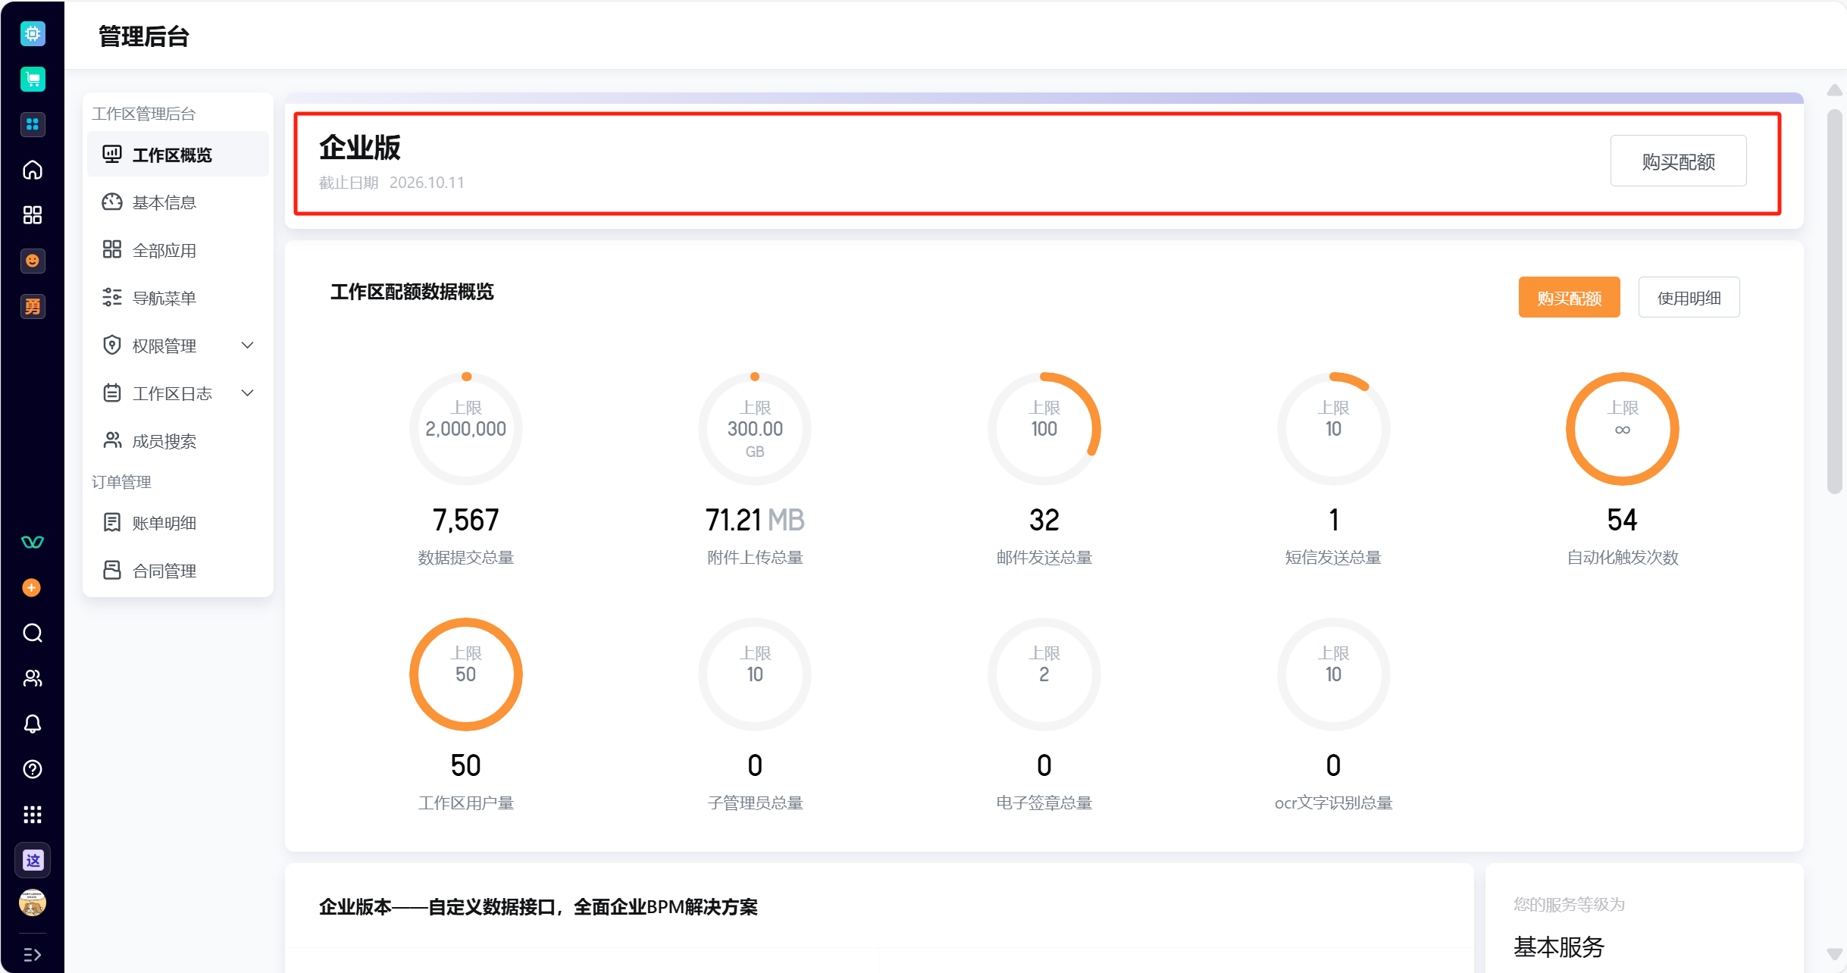The image size is (1847, 973).
Task: Open 基本信息 menu item
Action: click(x=178, y=202)
